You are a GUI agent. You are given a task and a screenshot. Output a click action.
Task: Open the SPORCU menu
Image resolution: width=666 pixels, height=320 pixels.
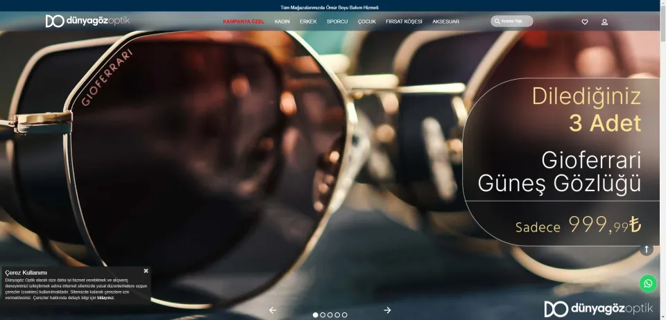337,21
